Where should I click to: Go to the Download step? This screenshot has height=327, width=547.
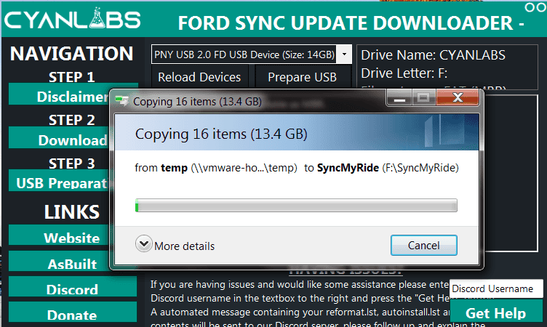click(x=60, y=137)
